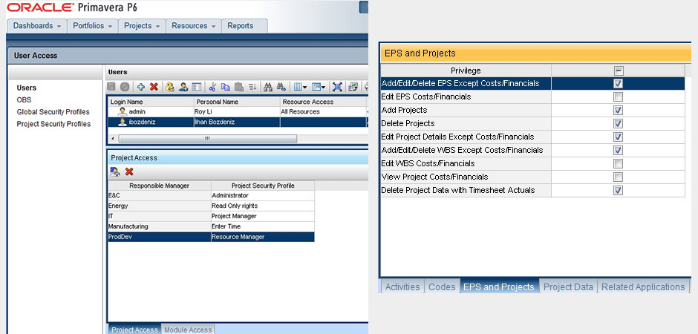Open the columns customization dropdown in toolbar
The height and width of the screenshot is (334, 698).
299,87
